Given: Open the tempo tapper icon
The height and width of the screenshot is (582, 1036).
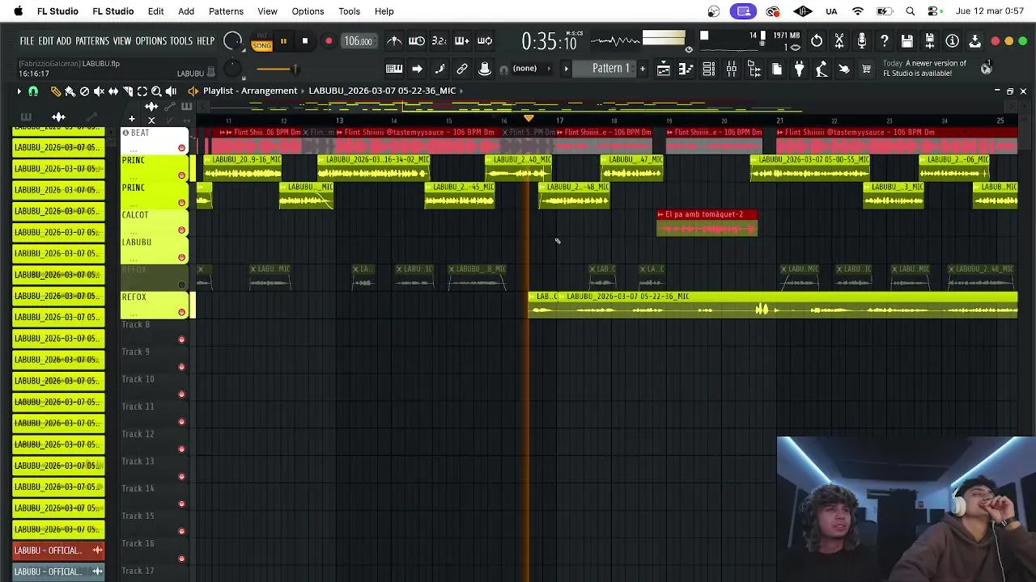Looking at the screenshot, I should click(x=822, y=69).
